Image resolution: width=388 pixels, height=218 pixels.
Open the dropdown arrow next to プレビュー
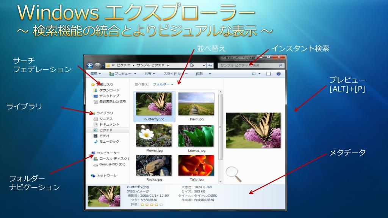(135, 74)
